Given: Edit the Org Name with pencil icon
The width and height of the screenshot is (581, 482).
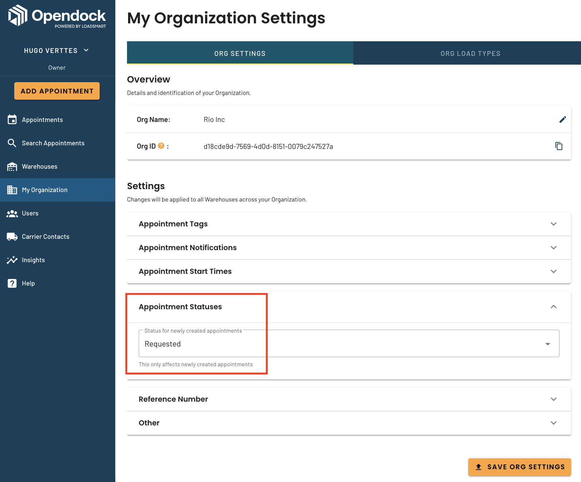Looking at the screenshot, I should coord(563,119).
